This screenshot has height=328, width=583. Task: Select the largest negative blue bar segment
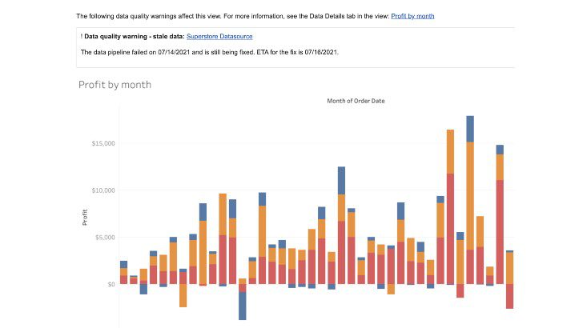pos(243,306)
